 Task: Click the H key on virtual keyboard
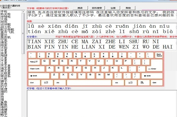[96, 69]
